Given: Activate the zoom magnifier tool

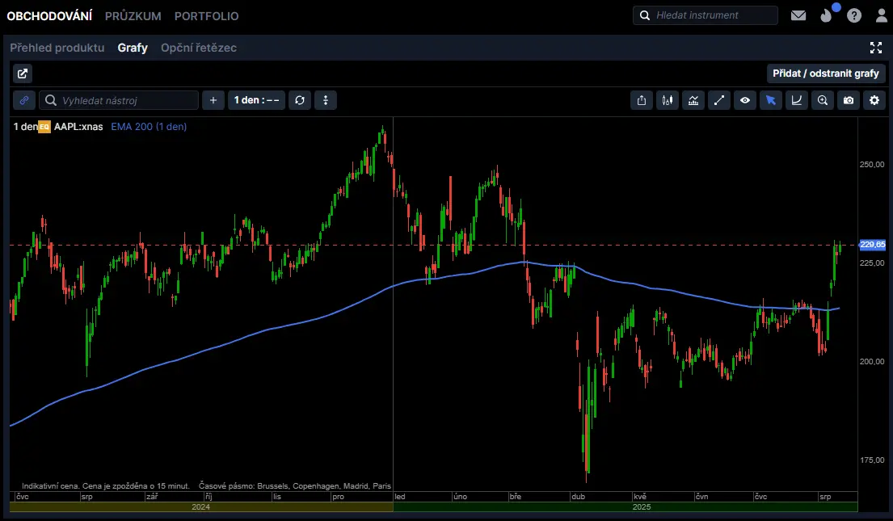Looking at the screenshot, I should pyautogui.click(x=823, y=100).
